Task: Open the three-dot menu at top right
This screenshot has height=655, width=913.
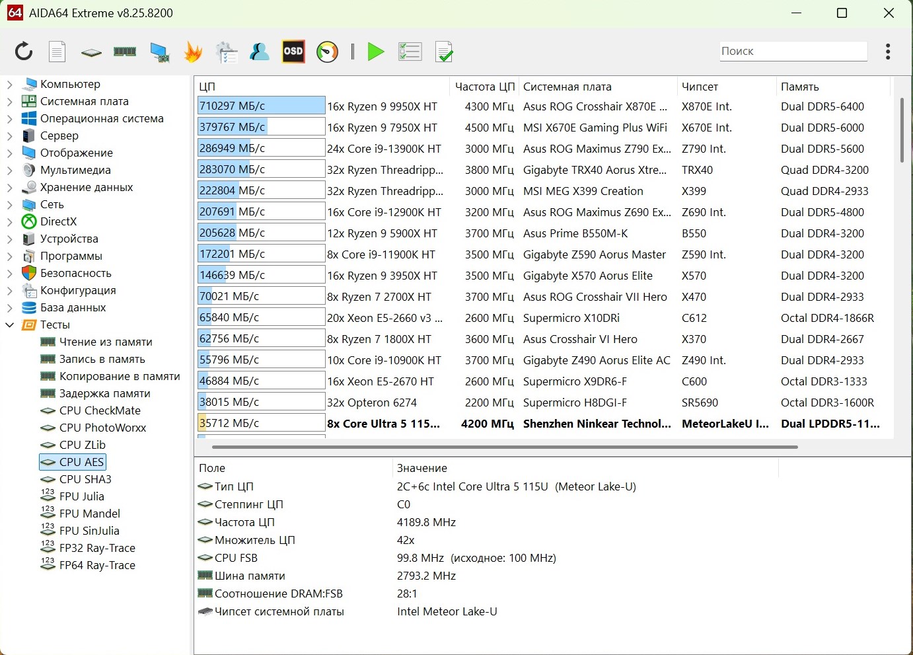Action: [888, 52]
